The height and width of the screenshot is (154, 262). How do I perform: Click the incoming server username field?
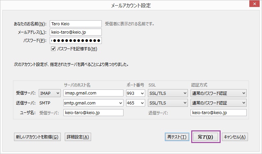[93, 113]
